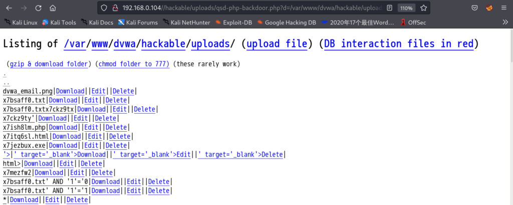
Task: Open the OffSec bookmark
Action: (x=413, y=22)
